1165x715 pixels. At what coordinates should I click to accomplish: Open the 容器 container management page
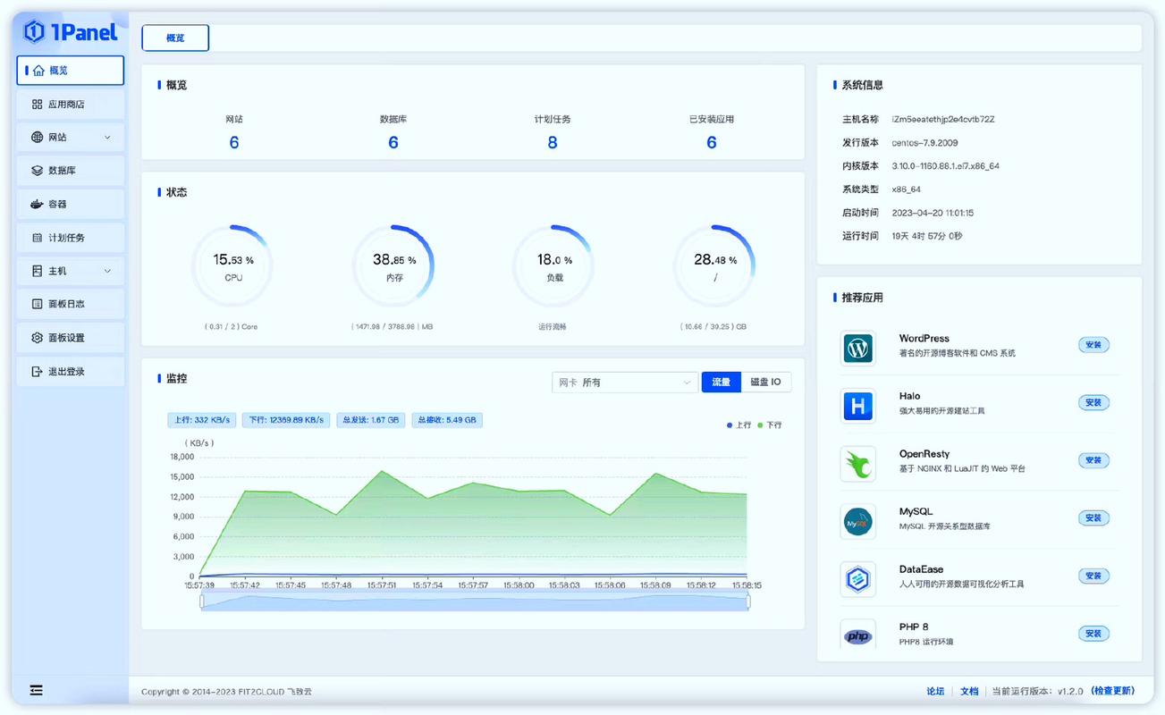point(70,203)
